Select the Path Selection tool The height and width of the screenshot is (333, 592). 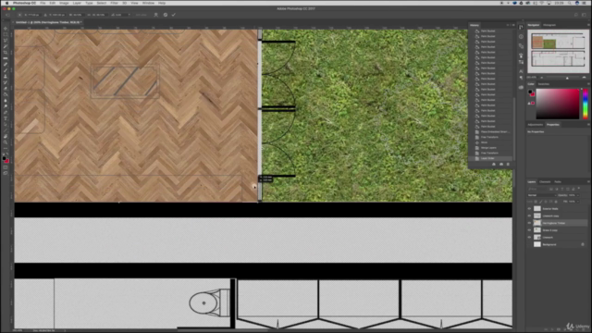point(6,125)
